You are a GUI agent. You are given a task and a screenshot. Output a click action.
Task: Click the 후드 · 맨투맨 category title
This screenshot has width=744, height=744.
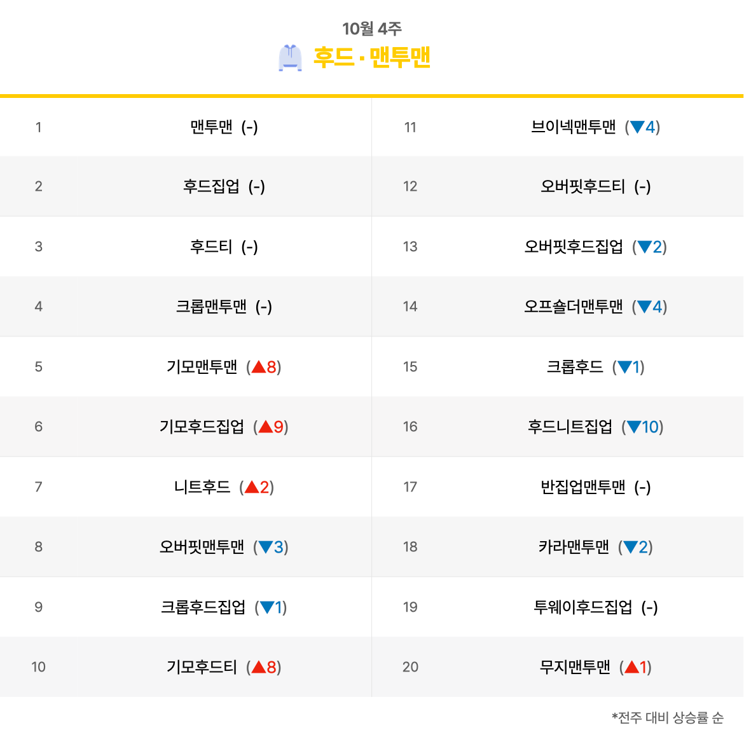[x=372, y=57]
